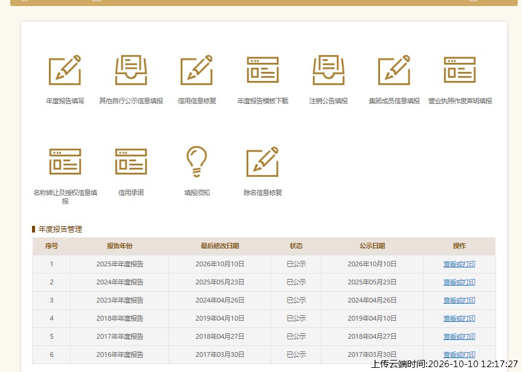
Task: Open 营业执照作废声明填报 icon
Action: [x=460, y=70]
